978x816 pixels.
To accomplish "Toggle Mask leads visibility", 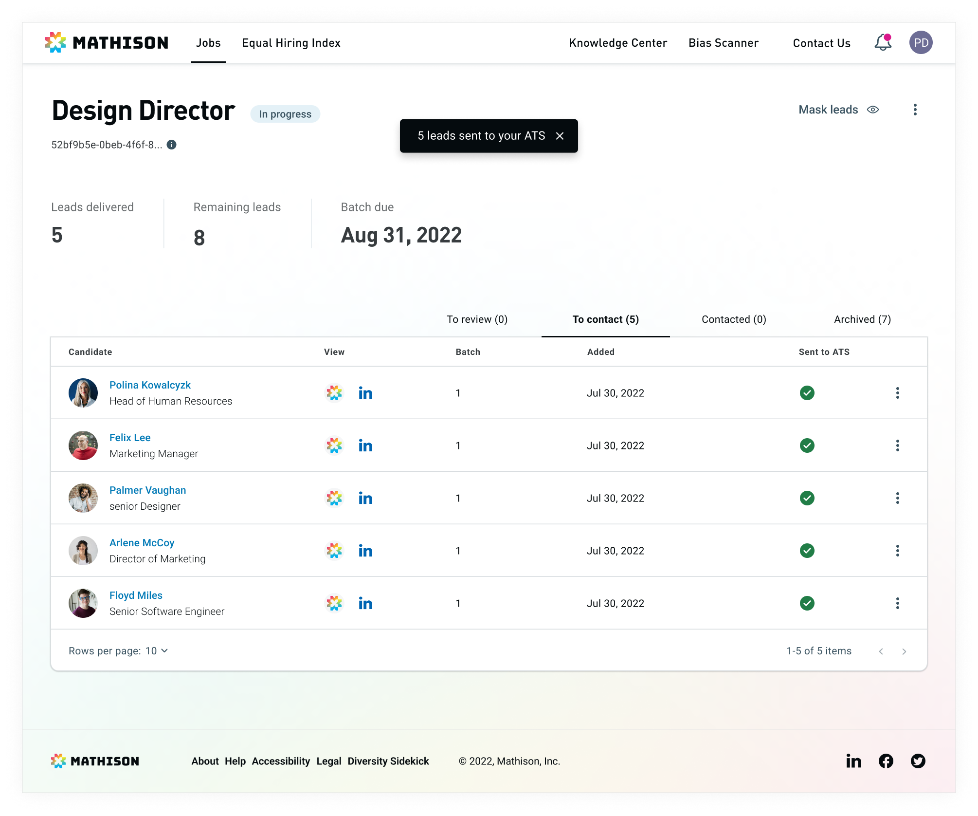I will (x=838, y=110).
